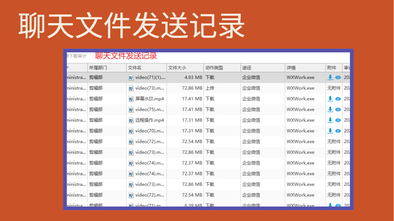394x221 pixels.
Task: Preview 屏幕水印.mp4 with the eye icon
Action: 338,99
